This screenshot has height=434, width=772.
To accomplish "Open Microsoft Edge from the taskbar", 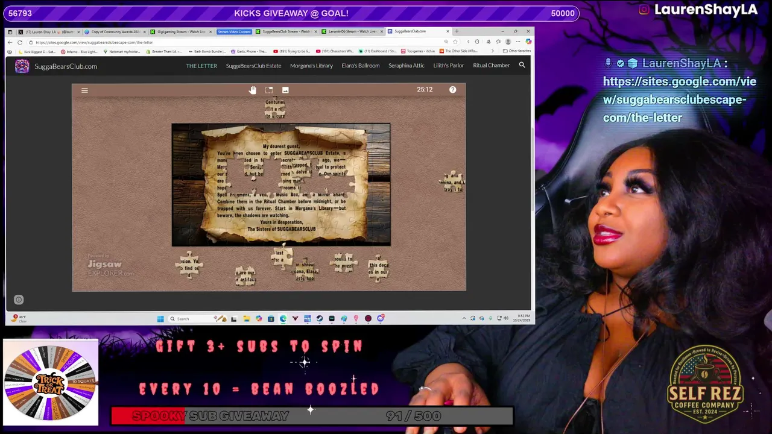I will [x=283, y=319].
